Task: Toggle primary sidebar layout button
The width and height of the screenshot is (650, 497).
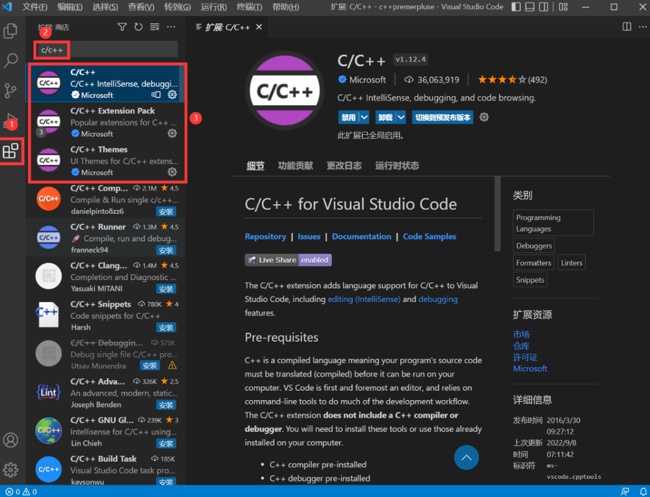Action: (516, 7)
